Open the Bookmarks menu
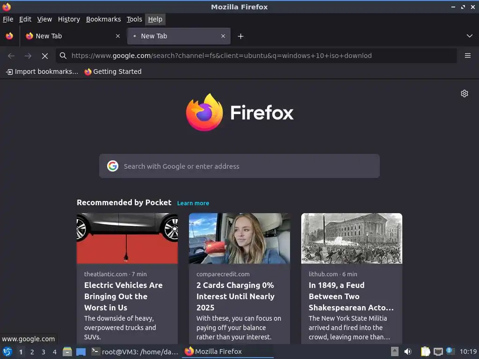The image size is (479, 359). pos(103,19)
